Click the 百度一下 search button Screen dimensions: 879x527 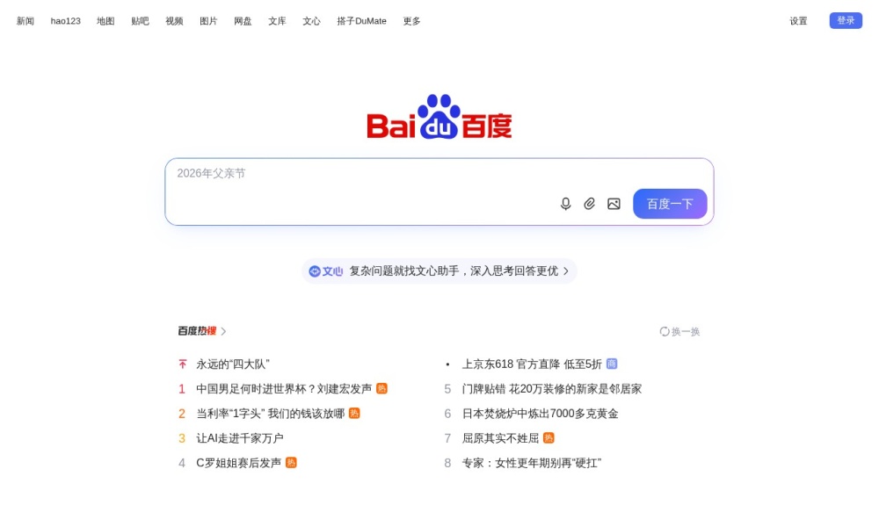(x=670, y=204)
